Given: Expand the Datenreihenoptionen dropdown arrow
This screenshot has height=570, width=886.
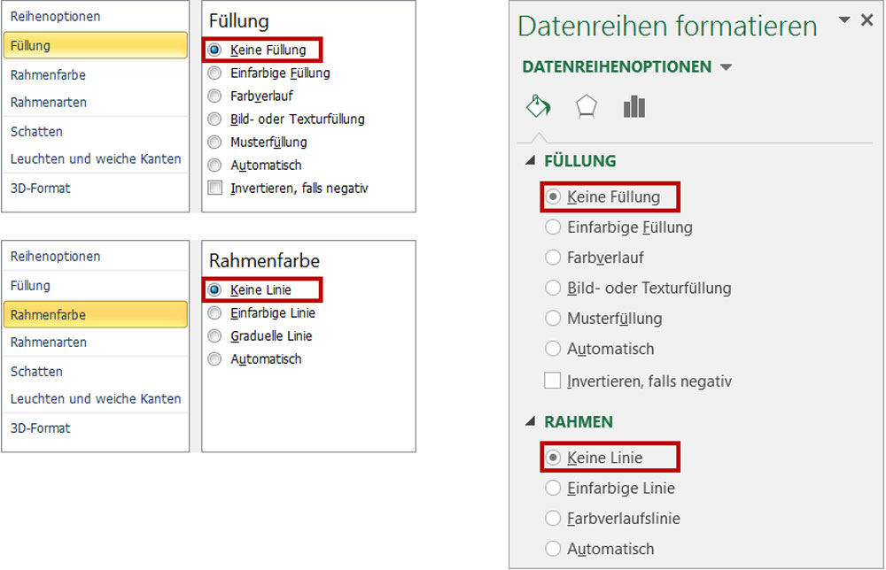Looking at the screenshot, I should (727, 67).
